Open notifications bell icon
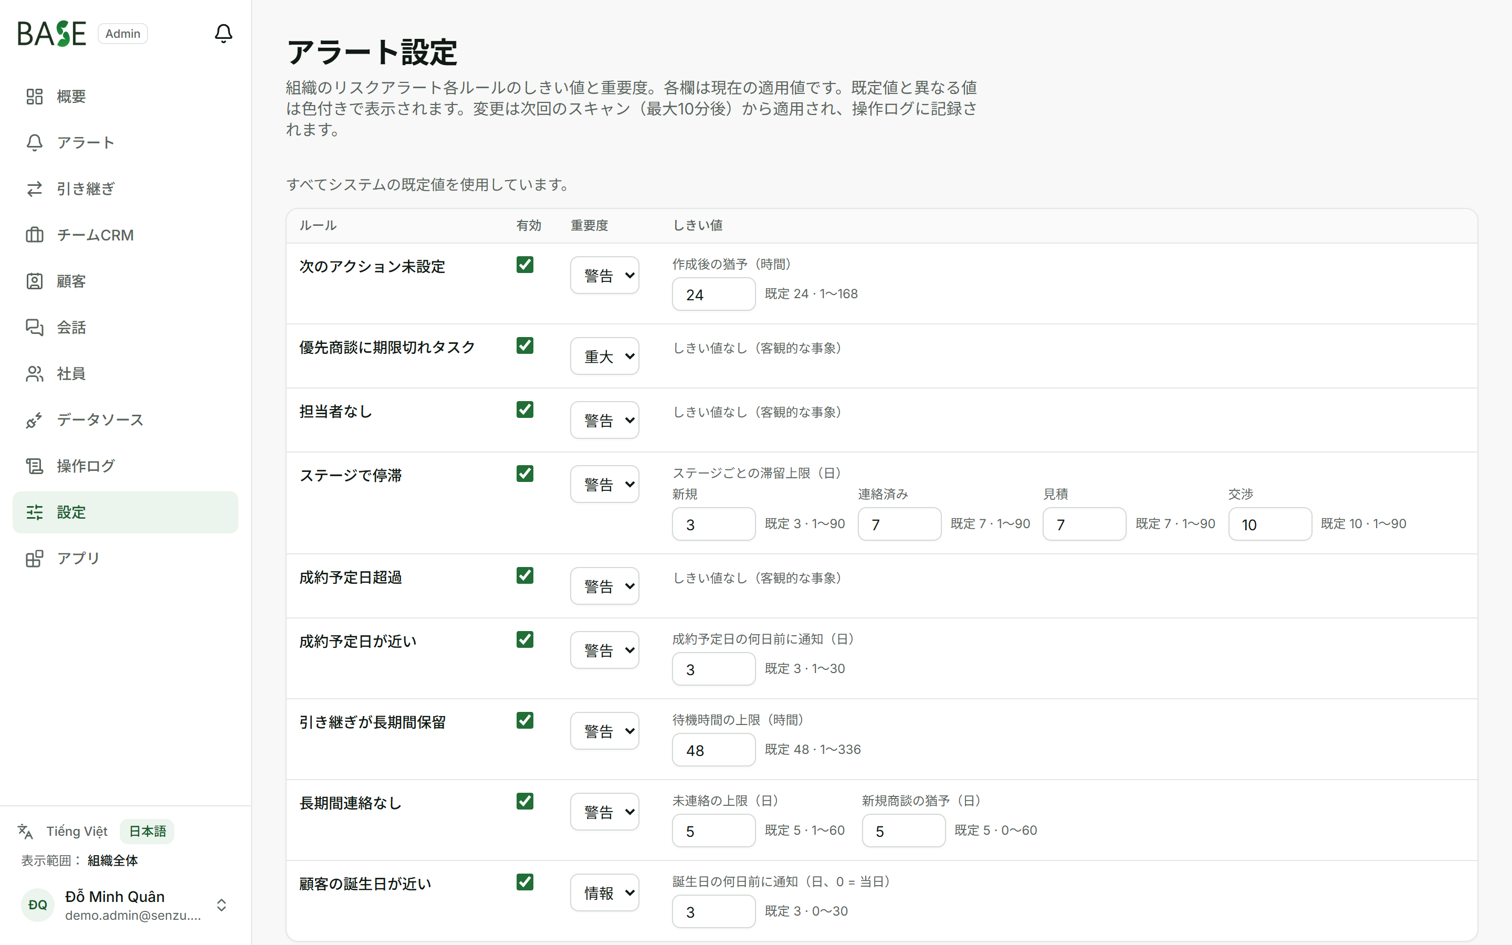Screen dimensions: 1512x945 223,33
